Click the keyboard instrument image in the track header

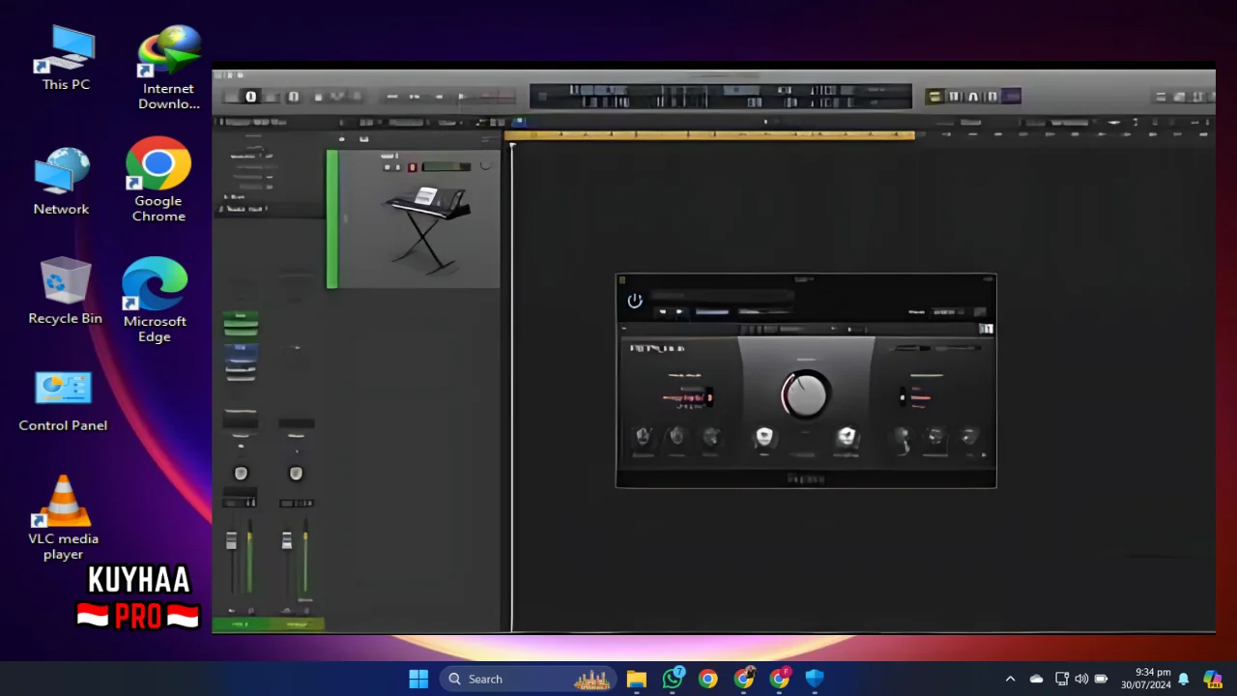426,228
